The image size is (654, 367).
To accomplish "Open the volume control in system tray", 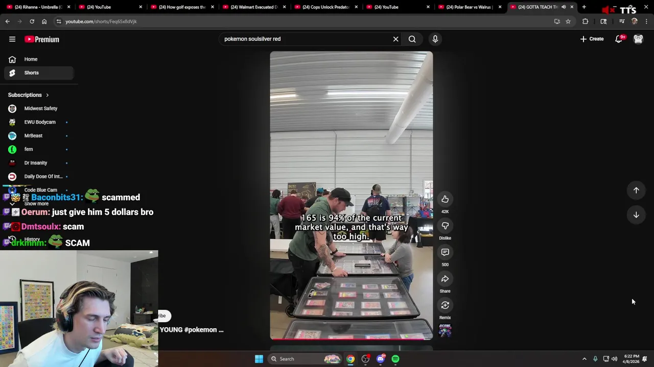I will click(615, 359).
